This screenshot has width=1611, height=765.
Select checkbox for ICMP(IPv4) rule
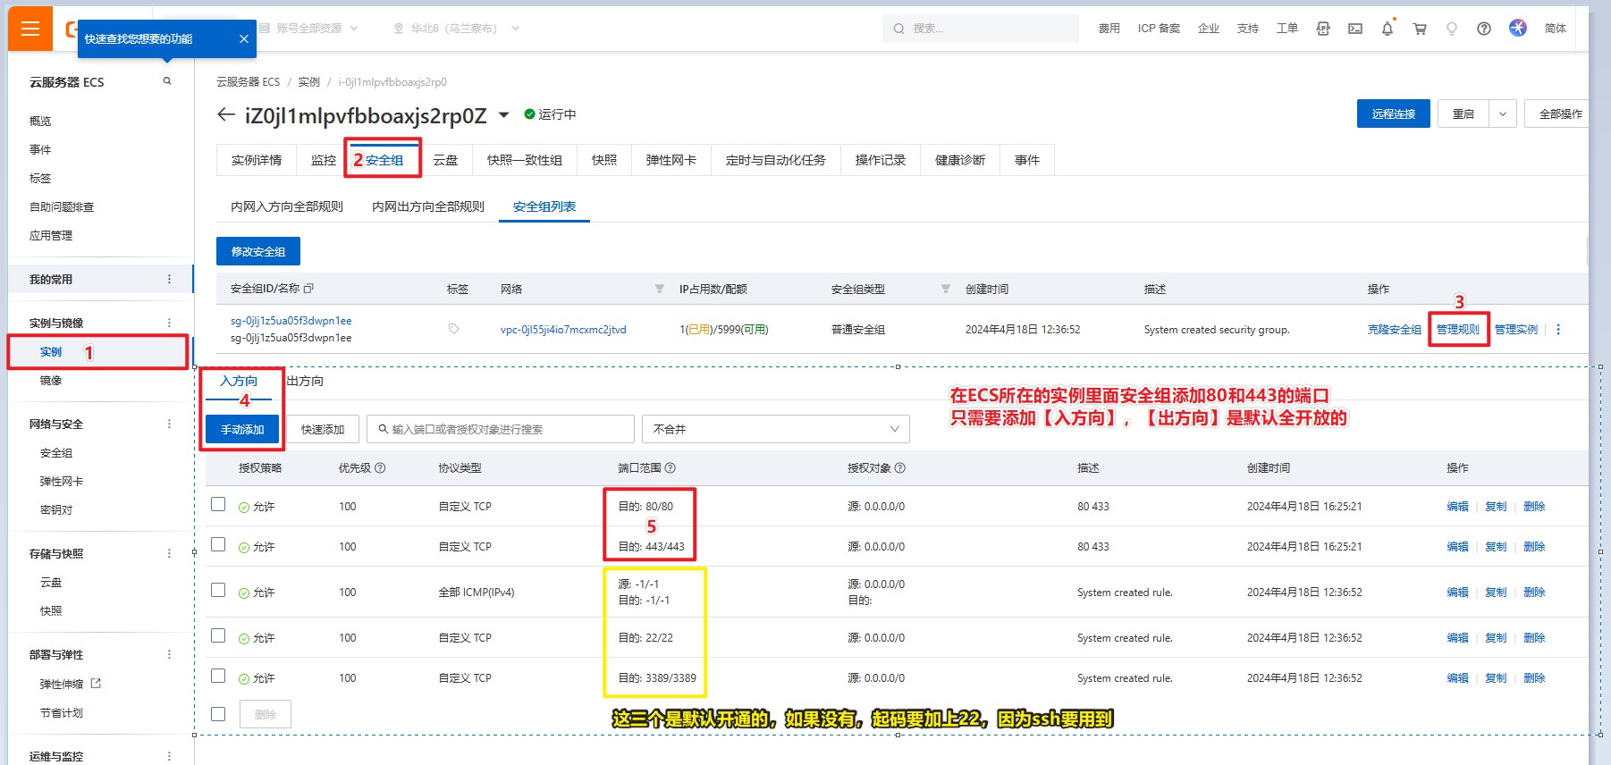(218, 590)
